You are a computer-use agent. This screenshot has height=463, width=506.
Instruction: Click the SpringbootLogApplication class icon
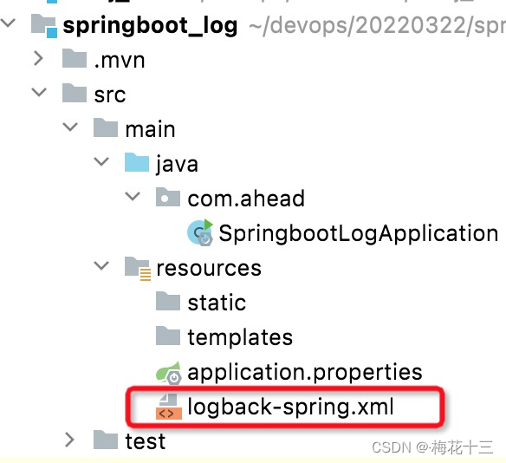pos(200,232)
